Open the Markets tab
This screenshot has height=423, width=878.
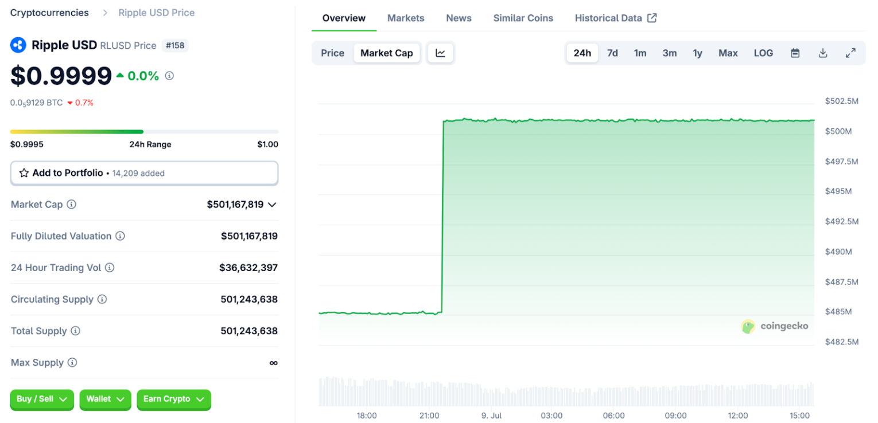406,18
